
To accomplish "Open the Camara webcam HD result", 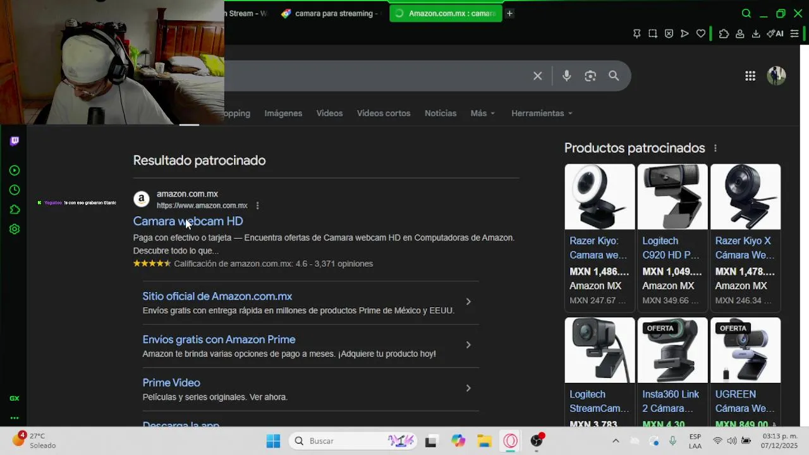I will point(188,221).
